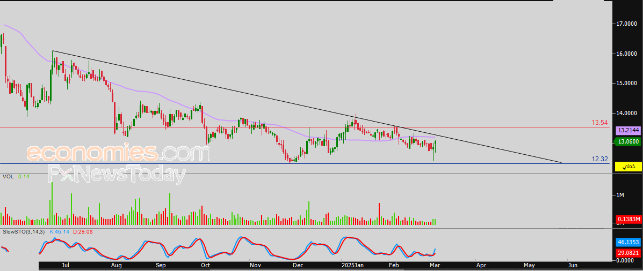Select the blue 12.32 support level label
The height and width of the screenshot is (271, 643).
pos(599,159)
